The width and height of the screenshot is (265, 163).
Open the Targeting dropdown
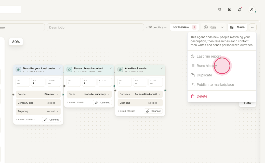[38, 111]
